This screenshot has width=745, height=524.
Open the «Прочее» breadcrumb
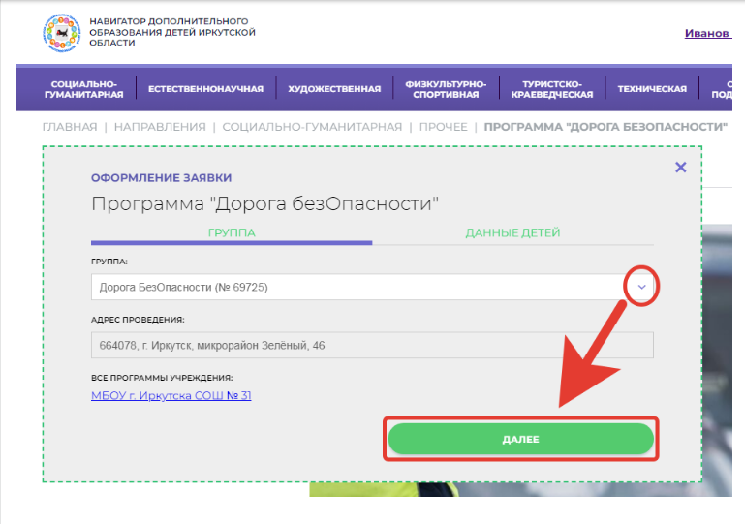(x=444, y=127)
